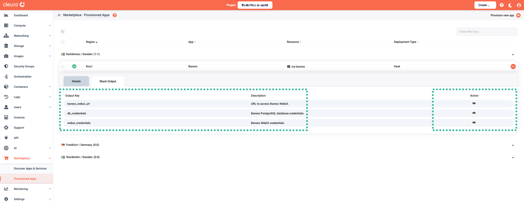Open the user account profile icon

coord(519,5)
